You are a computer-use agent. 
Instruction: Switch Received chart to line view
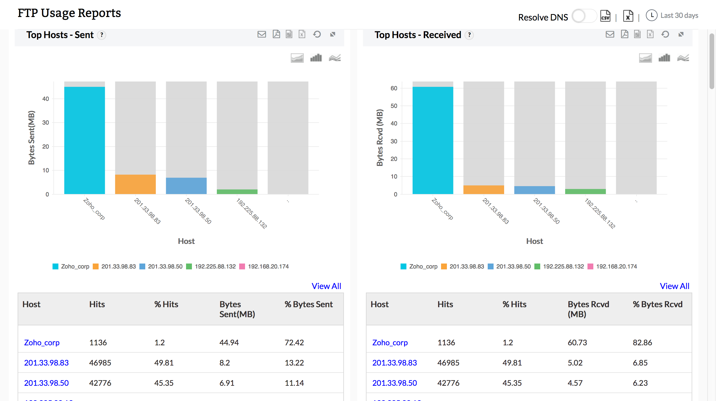[683, 58]
